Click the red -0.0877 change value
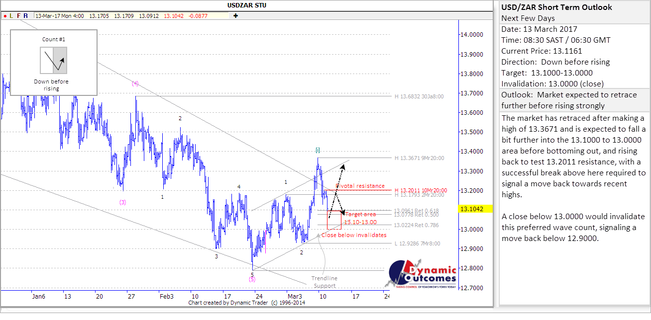This screenshot has width=651, height=320. [198, 16]
